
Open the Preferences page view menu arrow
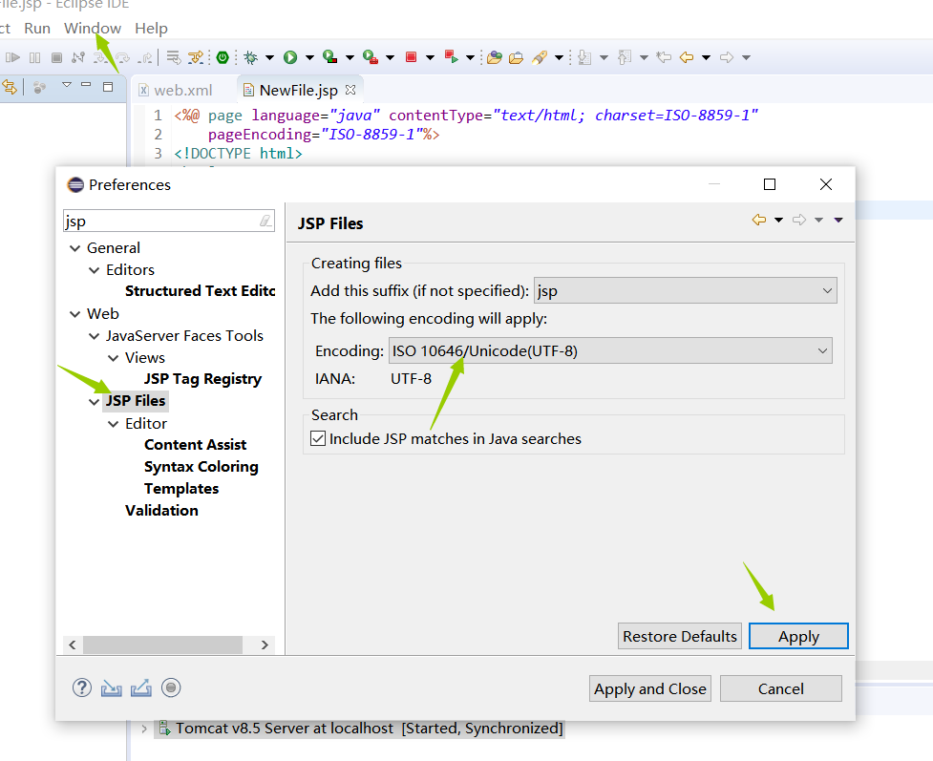(x=838, y=221)
